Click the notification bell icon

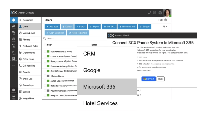[x=14, y=20]
